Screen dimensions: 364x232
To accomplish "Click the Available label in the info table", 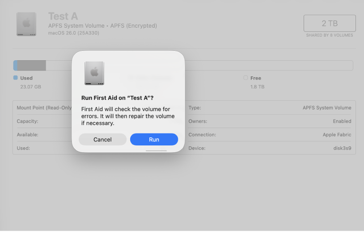I will [x=28, y=134].
